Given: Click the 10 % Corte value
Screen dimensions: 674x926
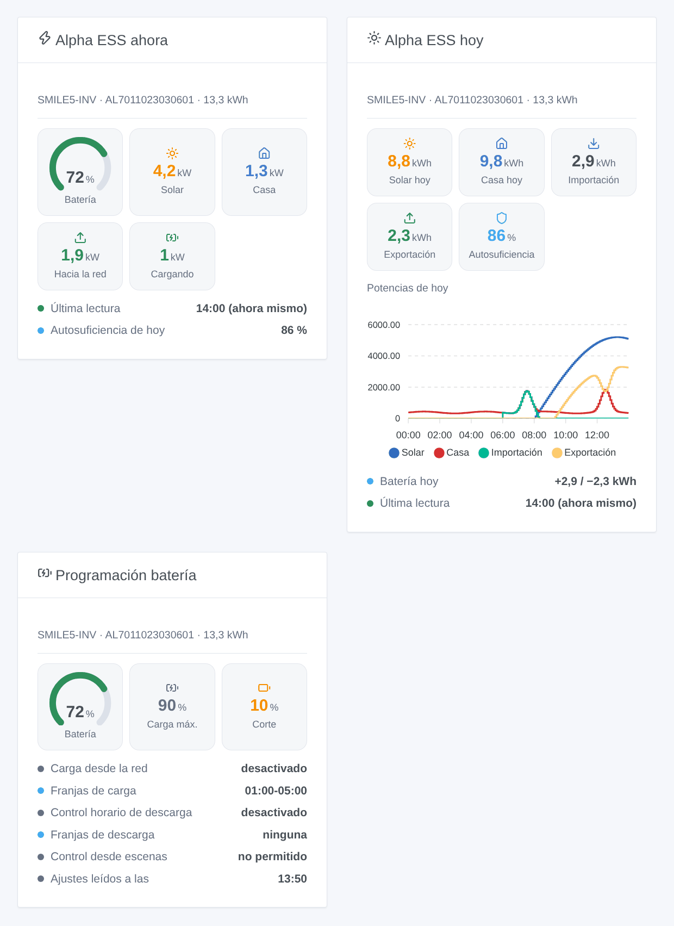Looking at the screenshot, I should [264, 706].
